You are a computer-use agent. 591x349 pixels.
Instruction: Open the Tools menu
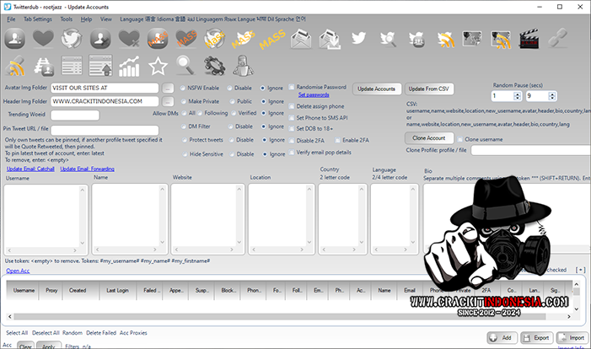coord(66,18)
